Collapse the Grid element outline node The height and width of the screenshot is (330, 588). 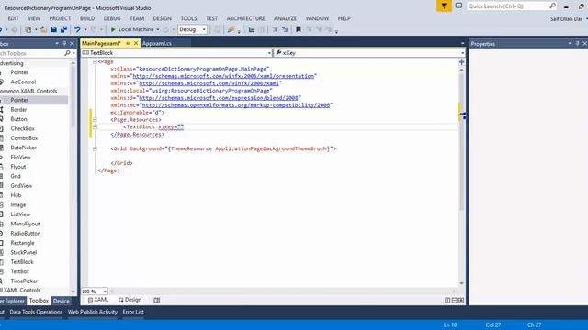95,148
